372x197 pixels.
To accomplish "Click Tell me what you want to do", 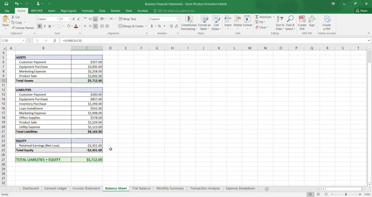I will 174,11.
